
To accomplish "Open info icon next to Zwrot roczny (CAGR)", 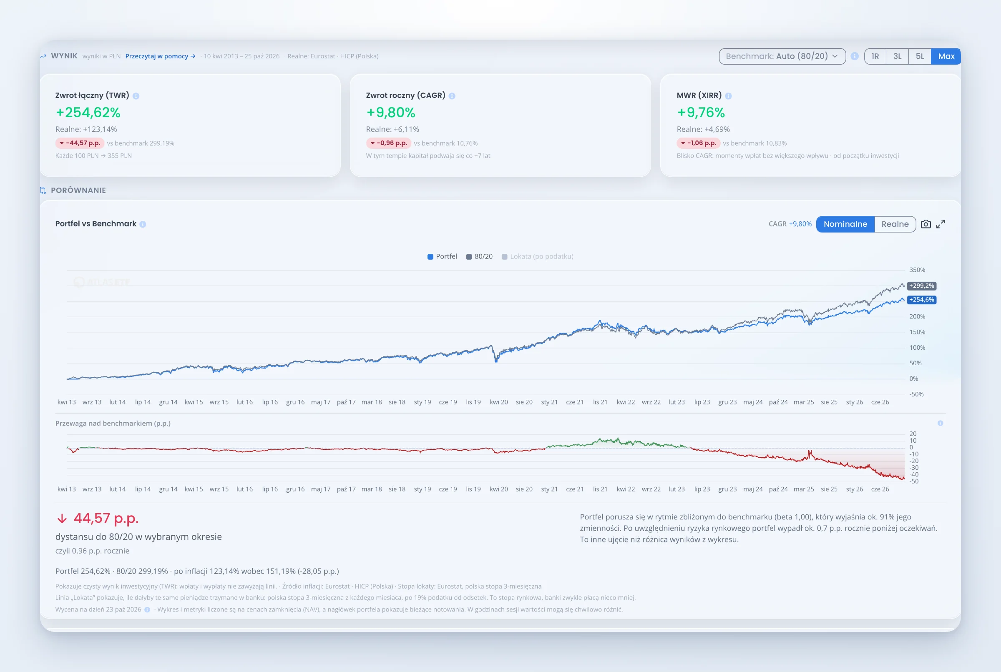I will click(x=452, y=96).
